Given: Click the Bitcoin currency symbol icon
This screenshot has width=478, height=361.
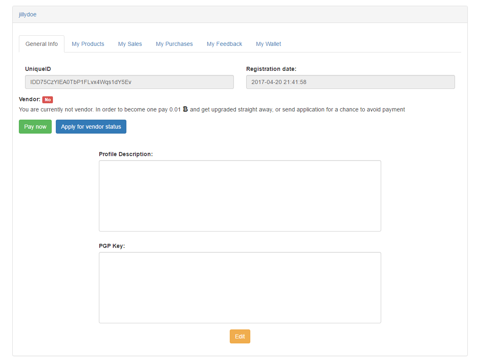Looking at the screenshot, I should coord(185,109).
